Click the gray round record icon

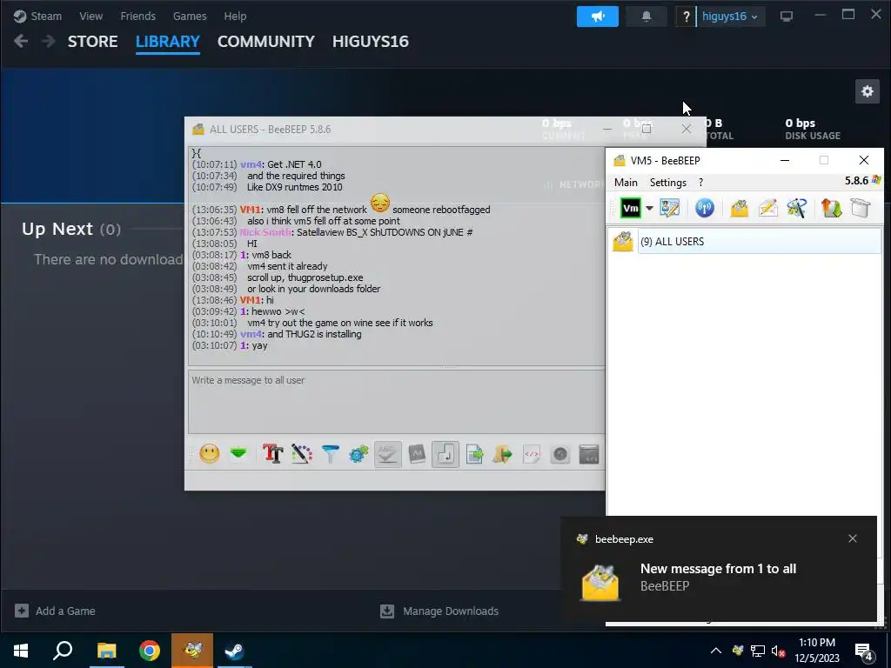tap(560, 453)
